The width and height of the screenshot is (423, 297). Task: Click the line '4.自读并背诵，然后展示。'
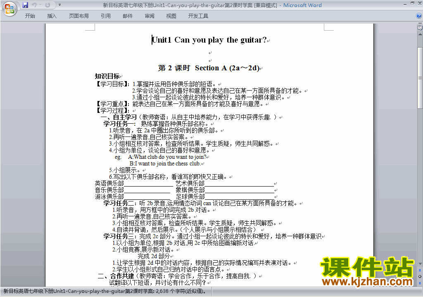(184, 230)
